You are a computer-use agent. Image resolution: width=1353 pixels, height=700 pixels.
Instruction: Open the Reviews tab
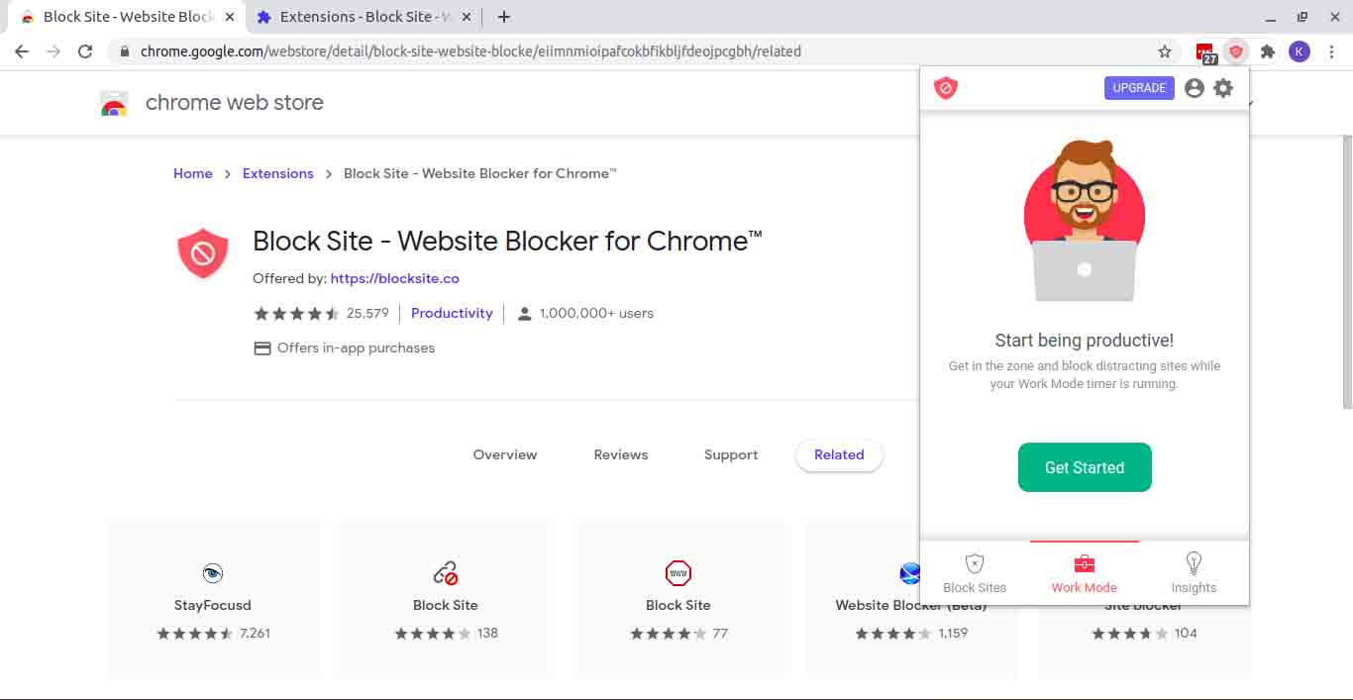tap(621, 455)
